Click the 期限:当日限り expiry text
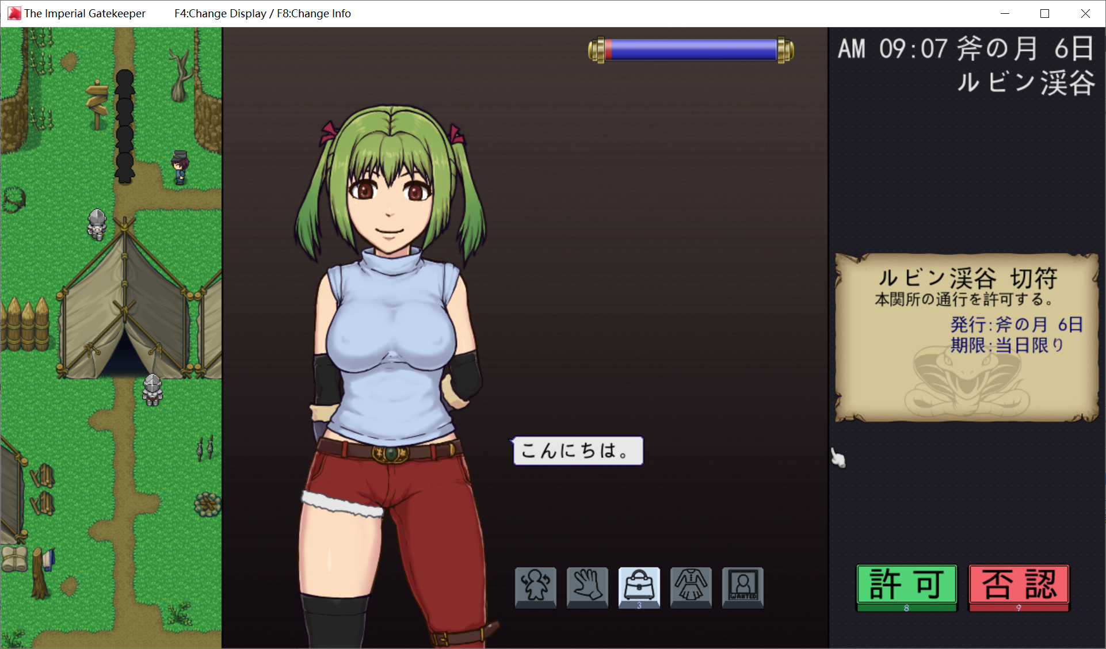This screenshot has width=1106, height=649. 1007,345
